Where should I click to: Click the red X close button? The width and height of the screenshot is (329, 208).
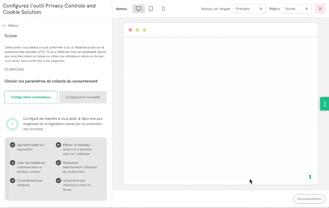pos(320,9)
